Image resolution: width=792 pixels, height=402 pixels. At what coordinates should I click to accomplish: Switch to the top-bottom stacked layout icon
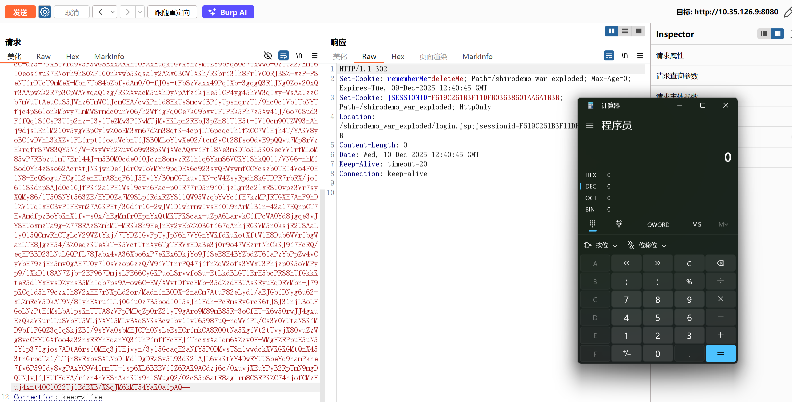tap(625, 31)
